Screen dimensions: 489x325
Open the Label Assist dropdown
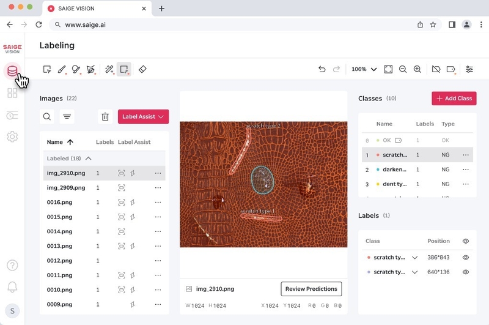coord(143,116)
